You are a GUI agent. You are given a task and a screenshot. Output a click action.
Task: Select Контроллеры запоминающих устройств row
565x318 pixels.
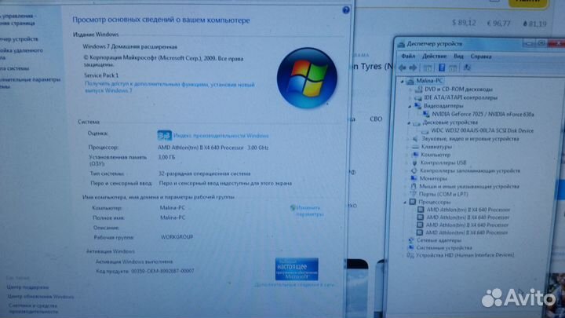click(470, 170)
